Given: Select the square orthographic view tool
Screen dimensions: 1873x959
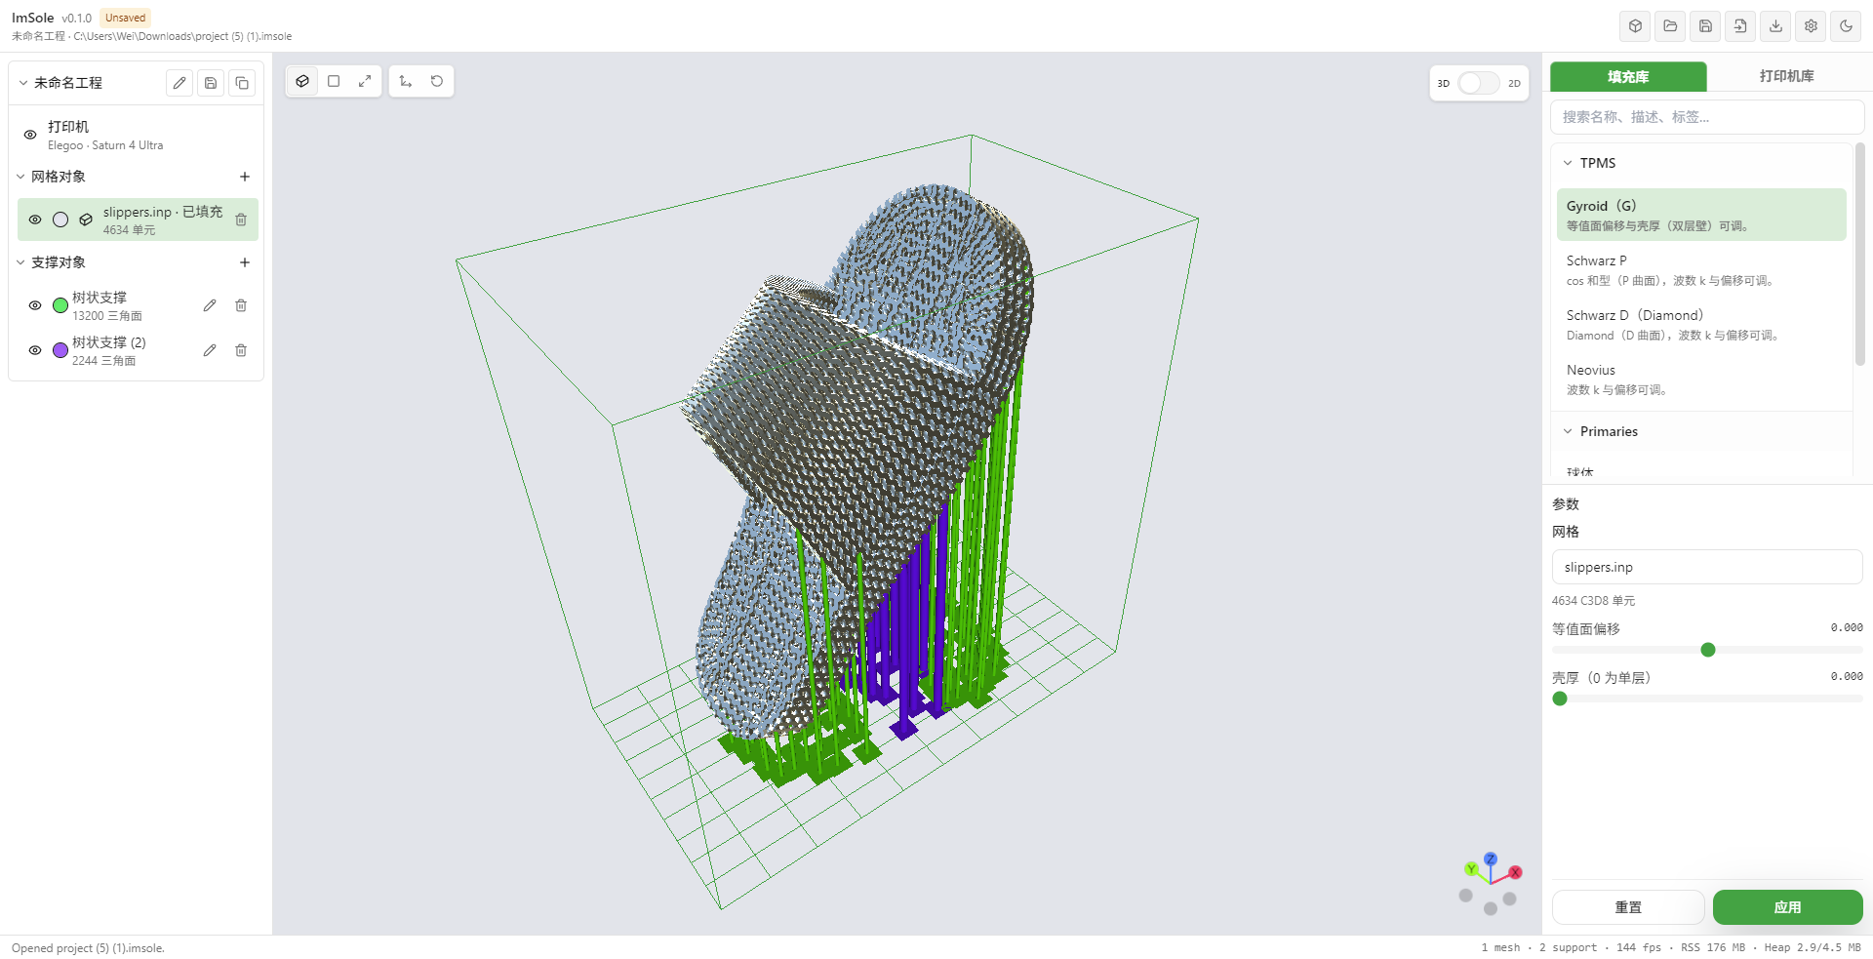Looking at the screenshot, I should 334,81.
